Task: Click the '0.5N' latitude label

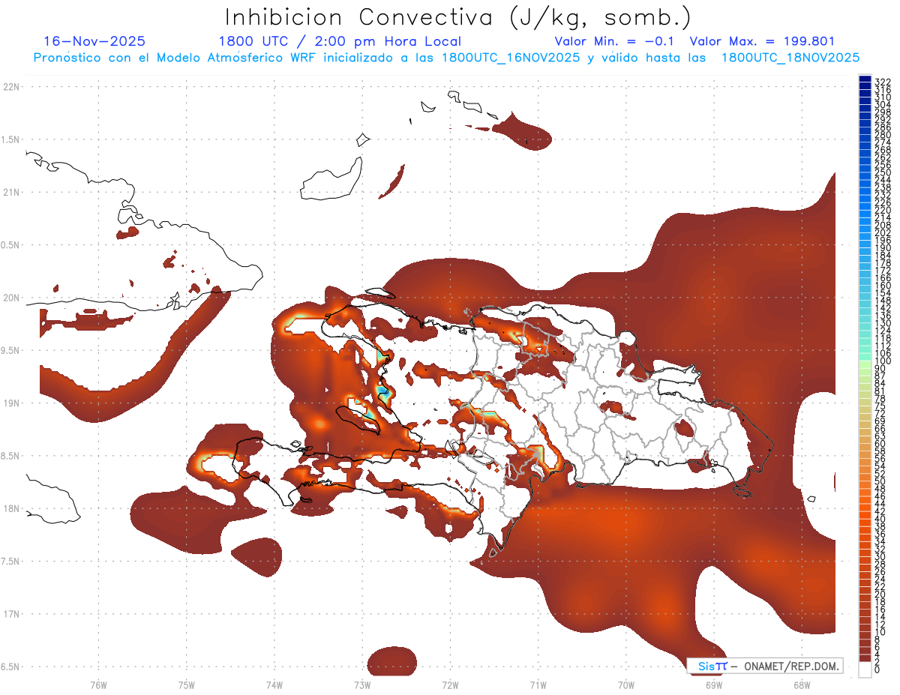Action: coord(11,245)
